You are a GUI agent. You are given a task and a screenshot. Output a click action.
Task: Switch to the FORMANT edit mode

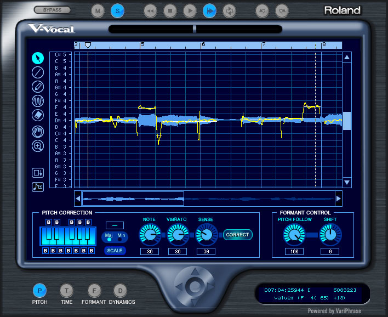[x=94, y=290]
